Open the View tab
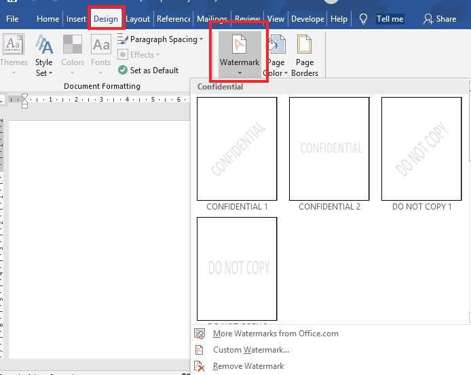This screenshot has height=375, width=471. [x=276, y=18]
